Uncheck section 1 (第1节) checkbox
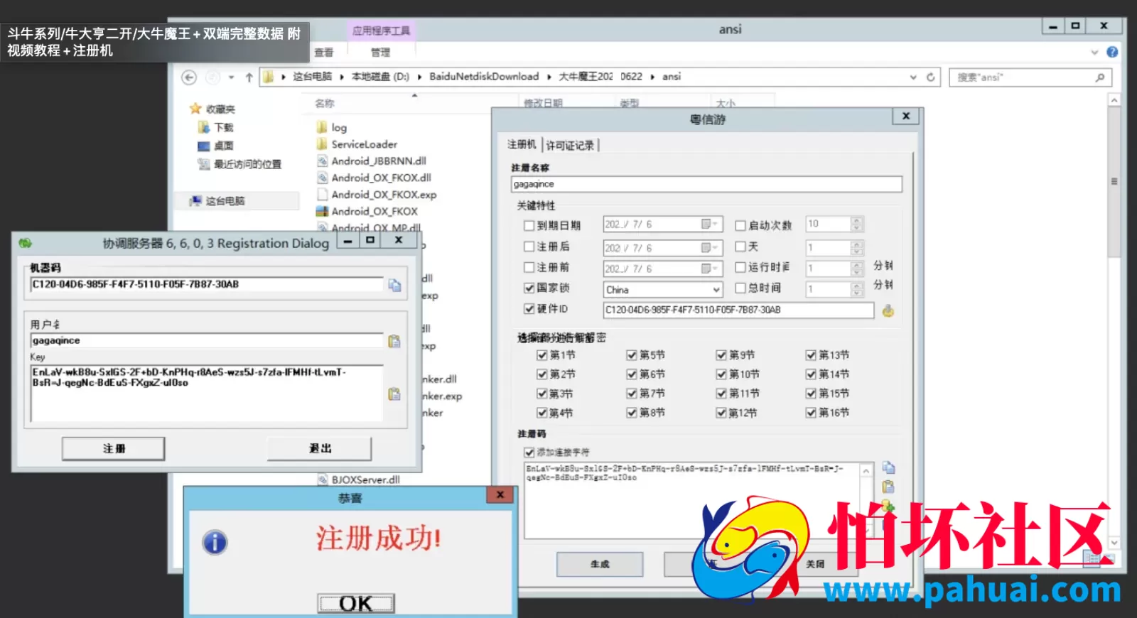 tap(541, 355)
